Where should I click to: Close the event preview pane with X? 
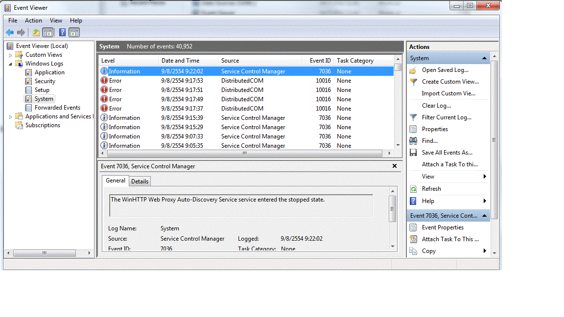pyautogui.click(x=395, y=166)
